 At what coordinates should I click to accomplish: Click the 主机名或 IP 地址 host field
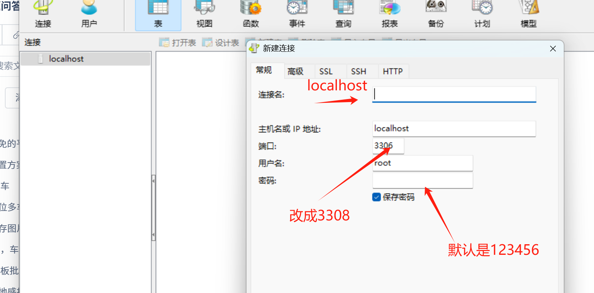coord(454,129)
